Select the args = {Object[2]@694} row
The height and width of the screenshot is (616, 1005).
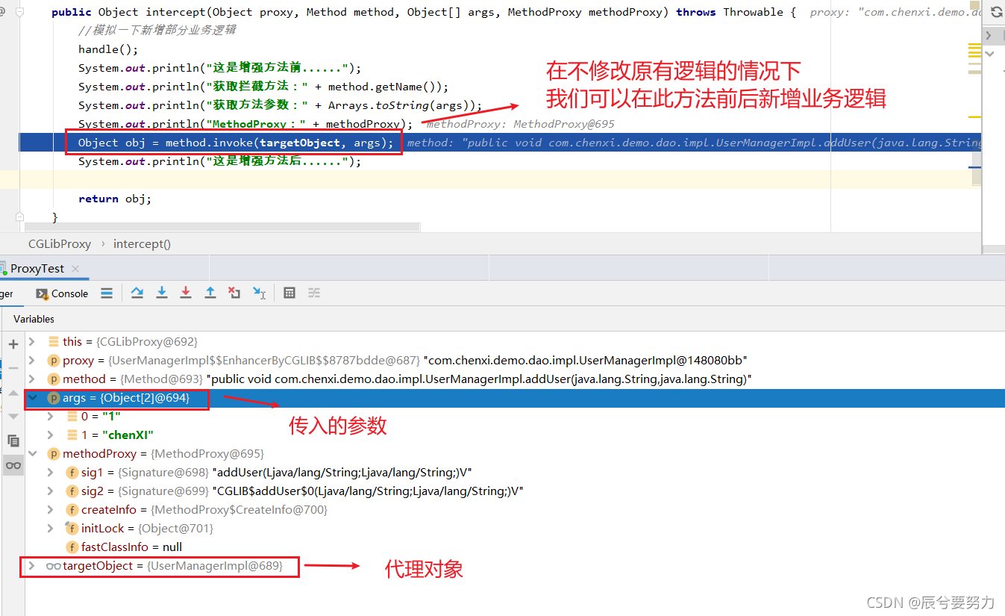point(515,398)
